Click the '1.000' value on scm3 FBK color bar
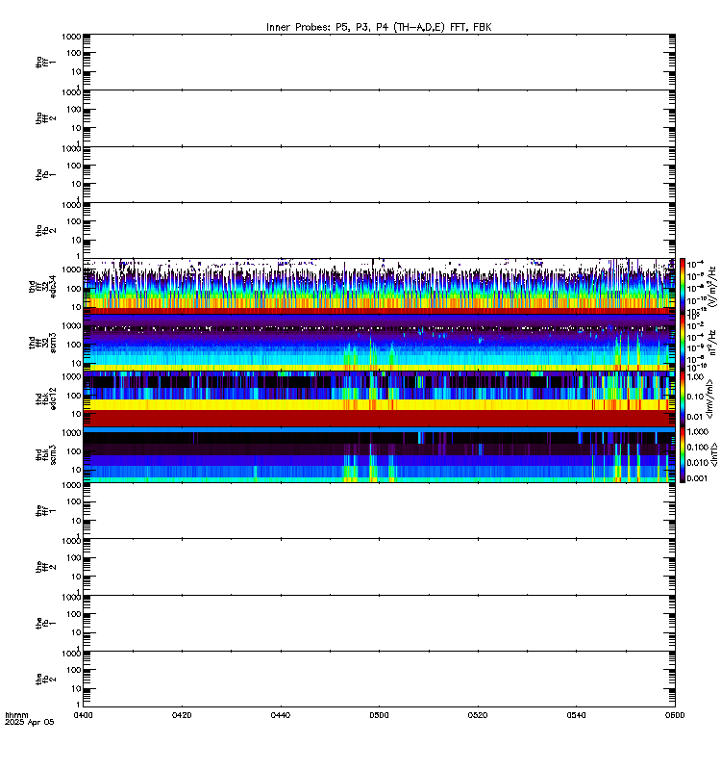Screen dimensions: 721x770 coord(698,431)
